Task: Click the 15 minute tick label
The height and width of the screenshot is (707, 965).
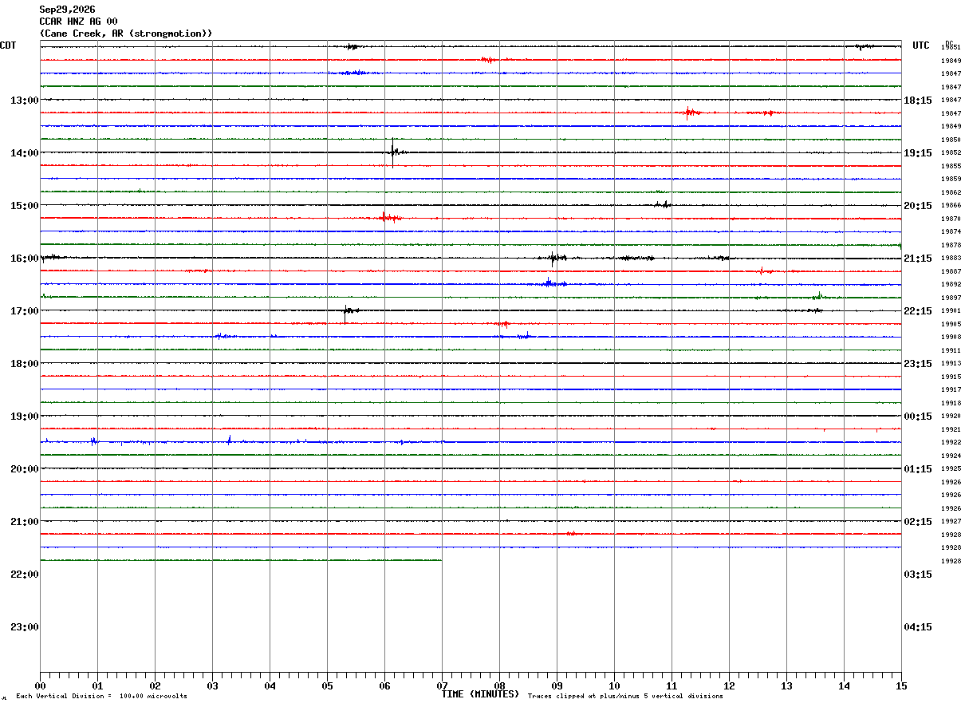Action: click(901, 686)
